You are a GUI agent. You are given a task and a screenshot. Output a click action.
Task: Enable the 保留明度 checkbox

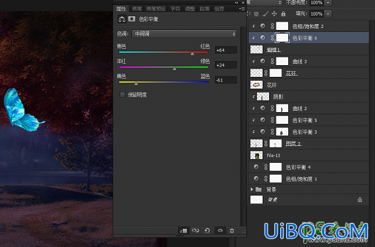coord(122,95)
